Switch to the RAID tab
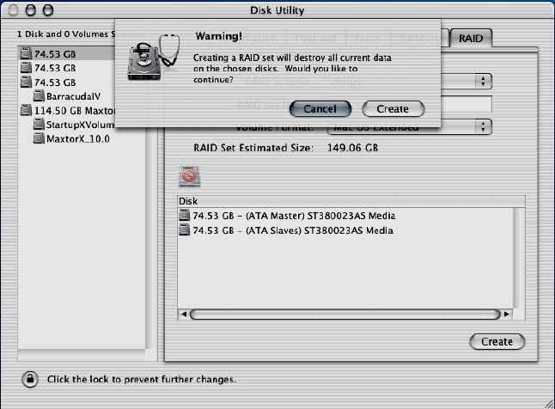 pyautogui.click(x=470, y=39)
